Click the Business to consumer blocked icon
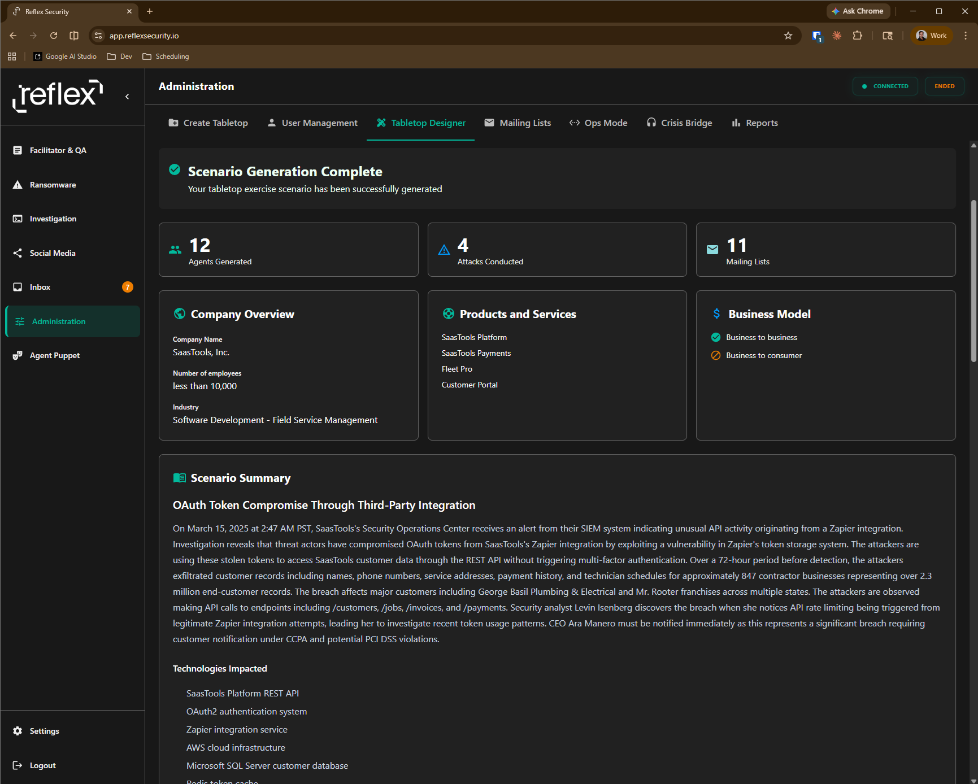 716,355
